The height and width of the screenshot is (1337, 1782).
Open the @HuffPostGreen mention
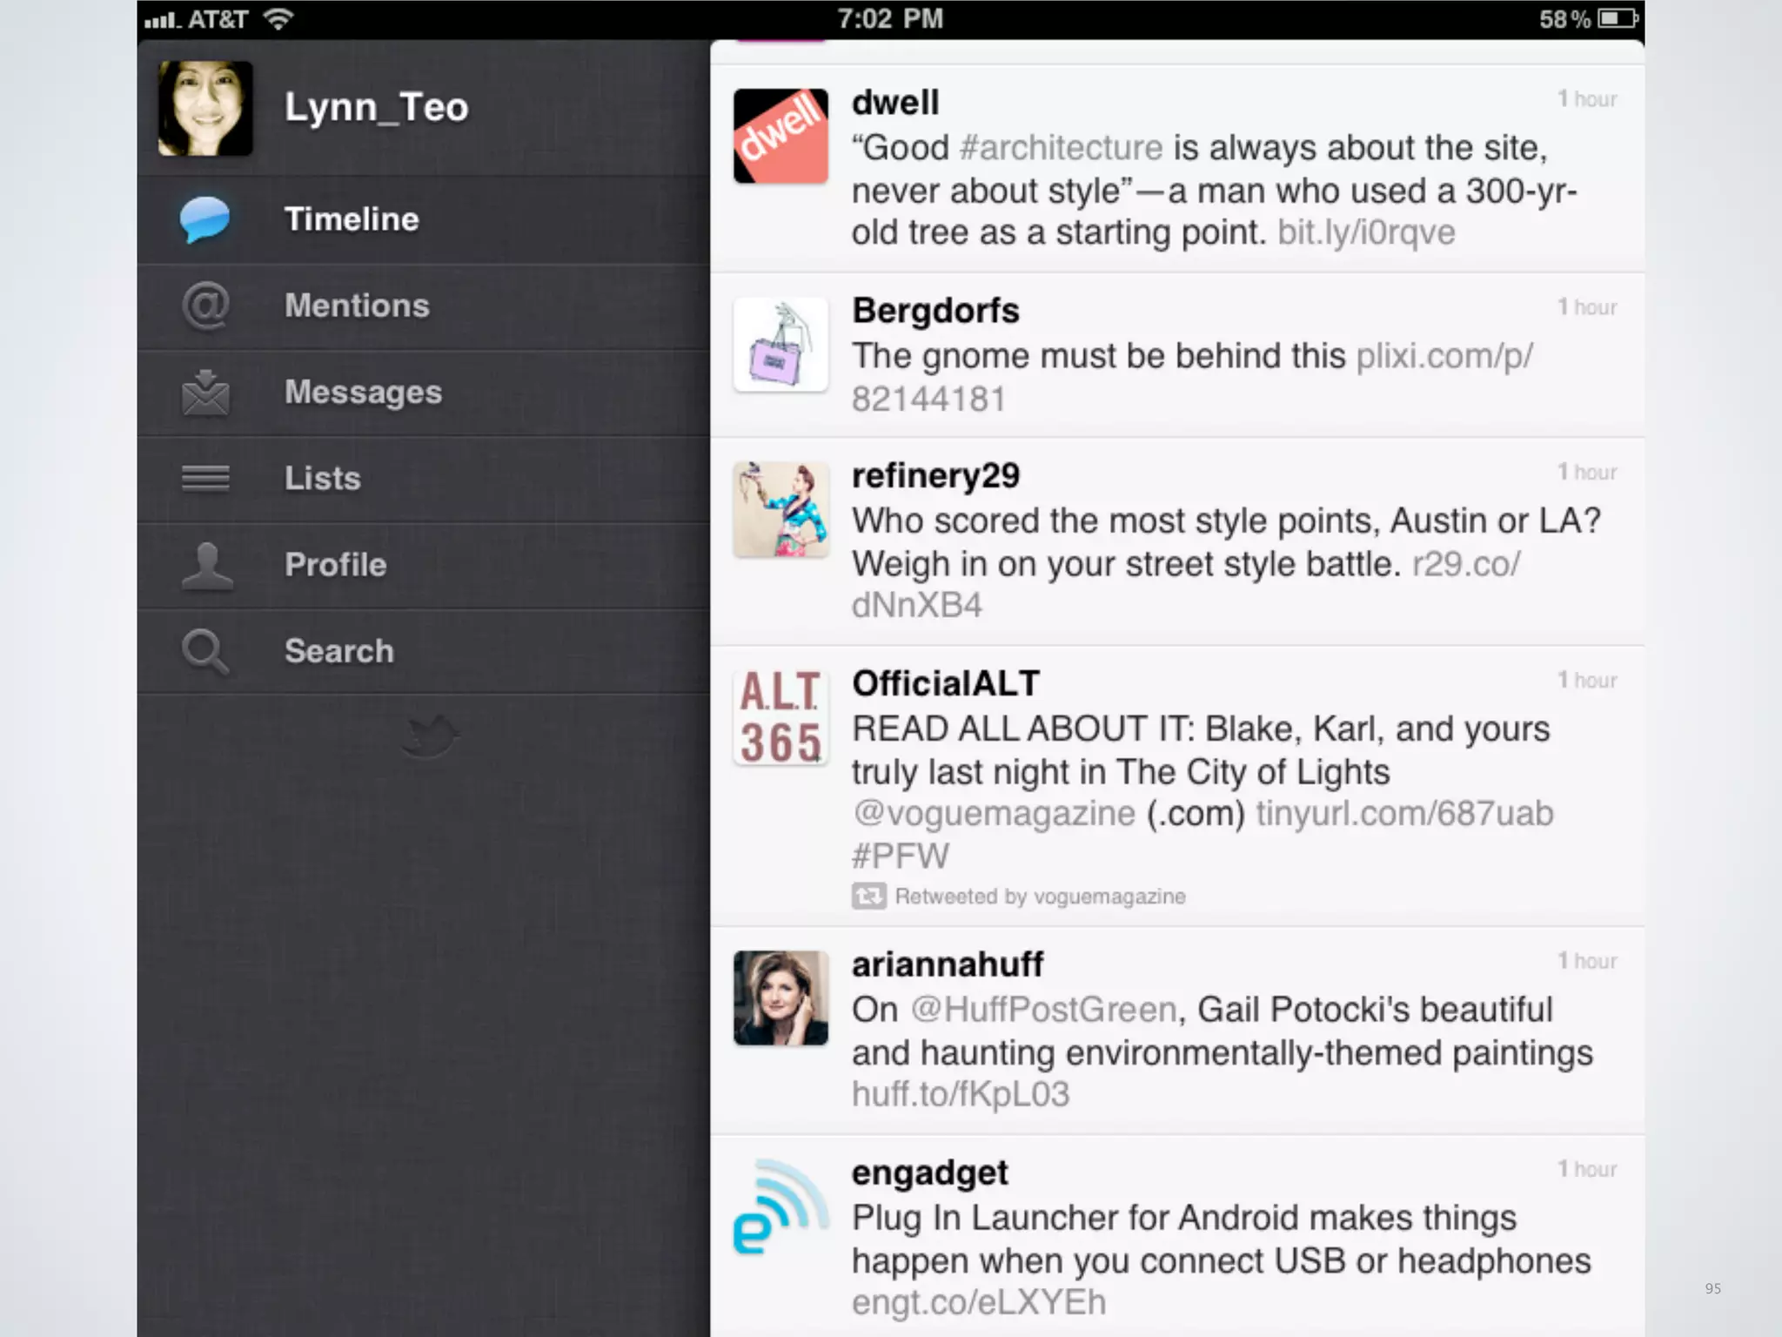(x=1043, y=1010)
